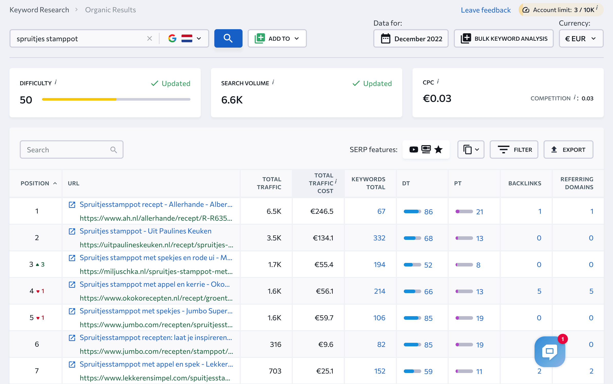Click the keyword search bar in results table
The width and height of the screenshot is (613, 384).
[x=71, y=149]
